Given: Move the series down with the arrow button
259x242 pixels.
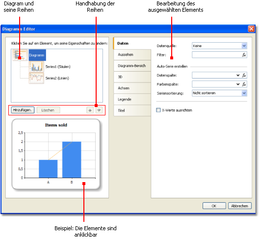Looking at the screenshot, I should pos(99,110).
